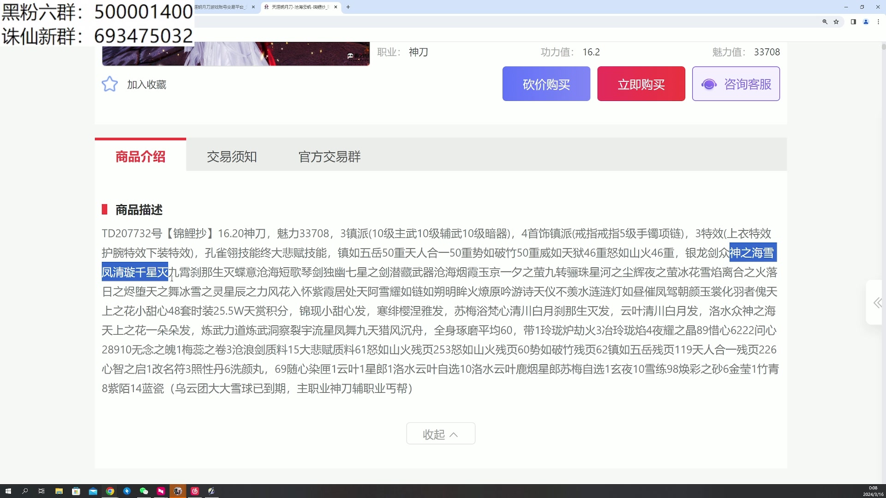Activate Windows Task View button

[x=42, y=491]
